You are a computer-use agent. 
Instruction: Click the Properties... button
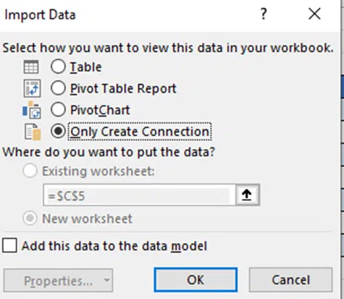click(x=58, y=280)
